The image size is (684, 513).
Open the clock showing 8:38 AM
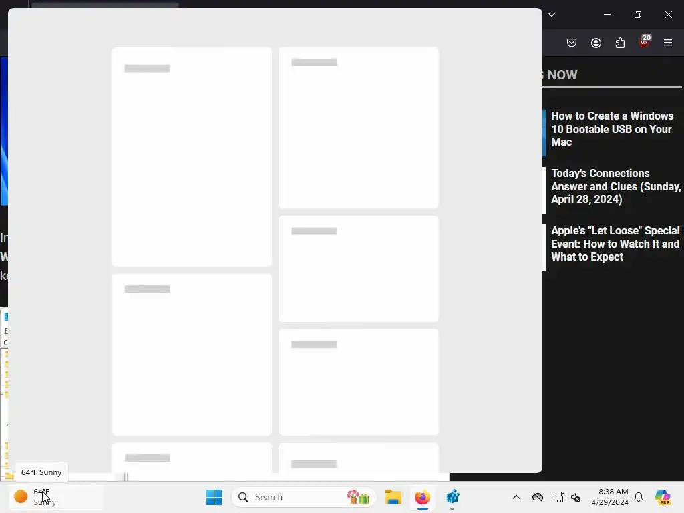[x=610, y=497]
